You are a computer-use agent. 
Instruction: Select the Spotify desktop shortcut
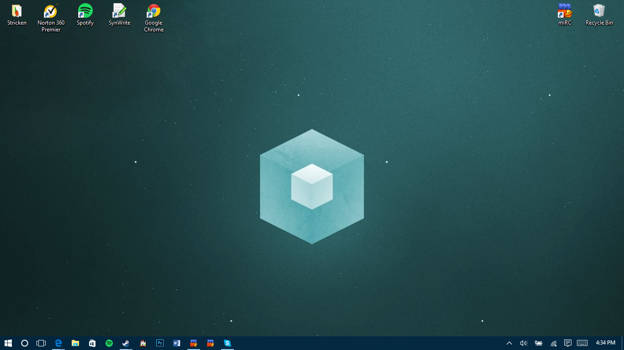85,15
